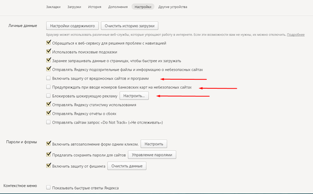The width and height of the screenshot is (313, 194).
Task: Uncheck Отправлять Яндексу отчёты о сбоях
Action: tap(48, 113)
